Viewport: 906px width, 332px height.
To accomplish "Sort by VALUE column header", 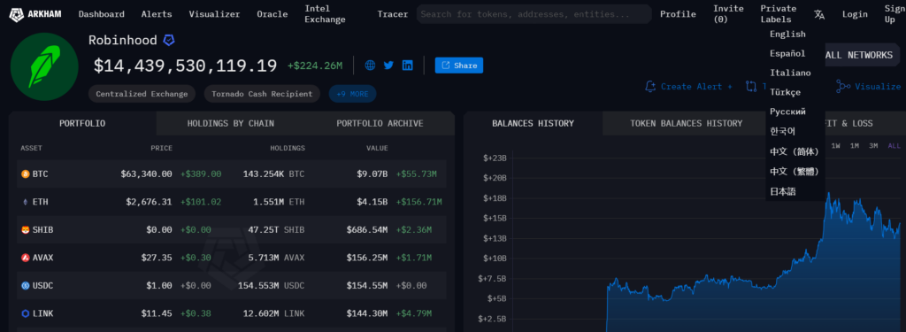I will click(x=377, y=148).
